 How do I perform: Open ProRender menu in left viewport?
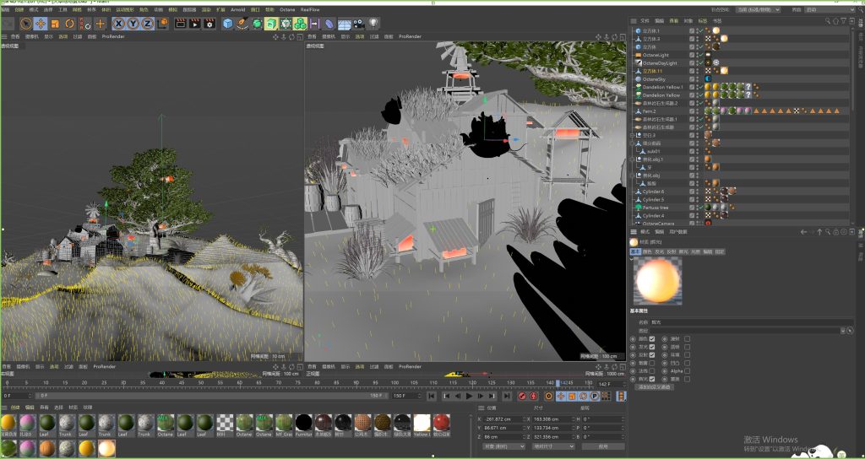tap(113, 36)
